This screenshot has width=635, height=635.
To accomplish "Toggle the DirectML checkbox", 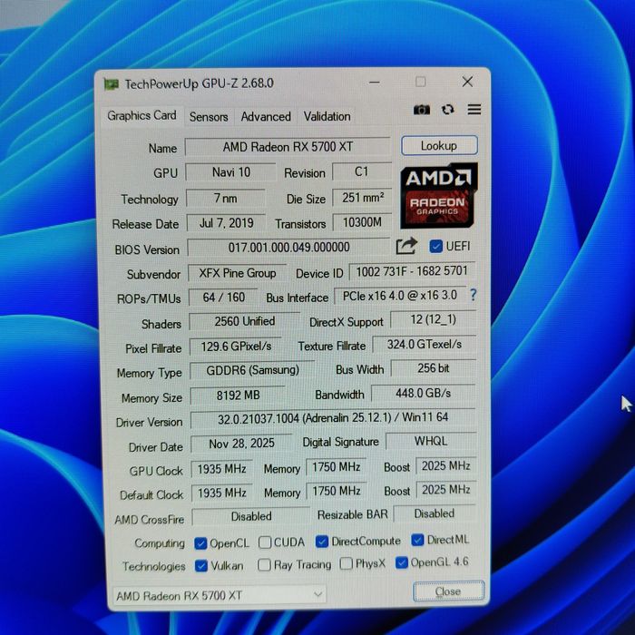I will pos(417,540).
